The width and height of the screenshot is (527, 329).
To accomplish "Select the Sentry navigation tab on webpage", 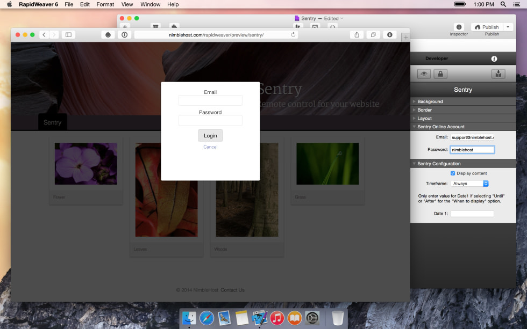I will [x=53, y=122].
